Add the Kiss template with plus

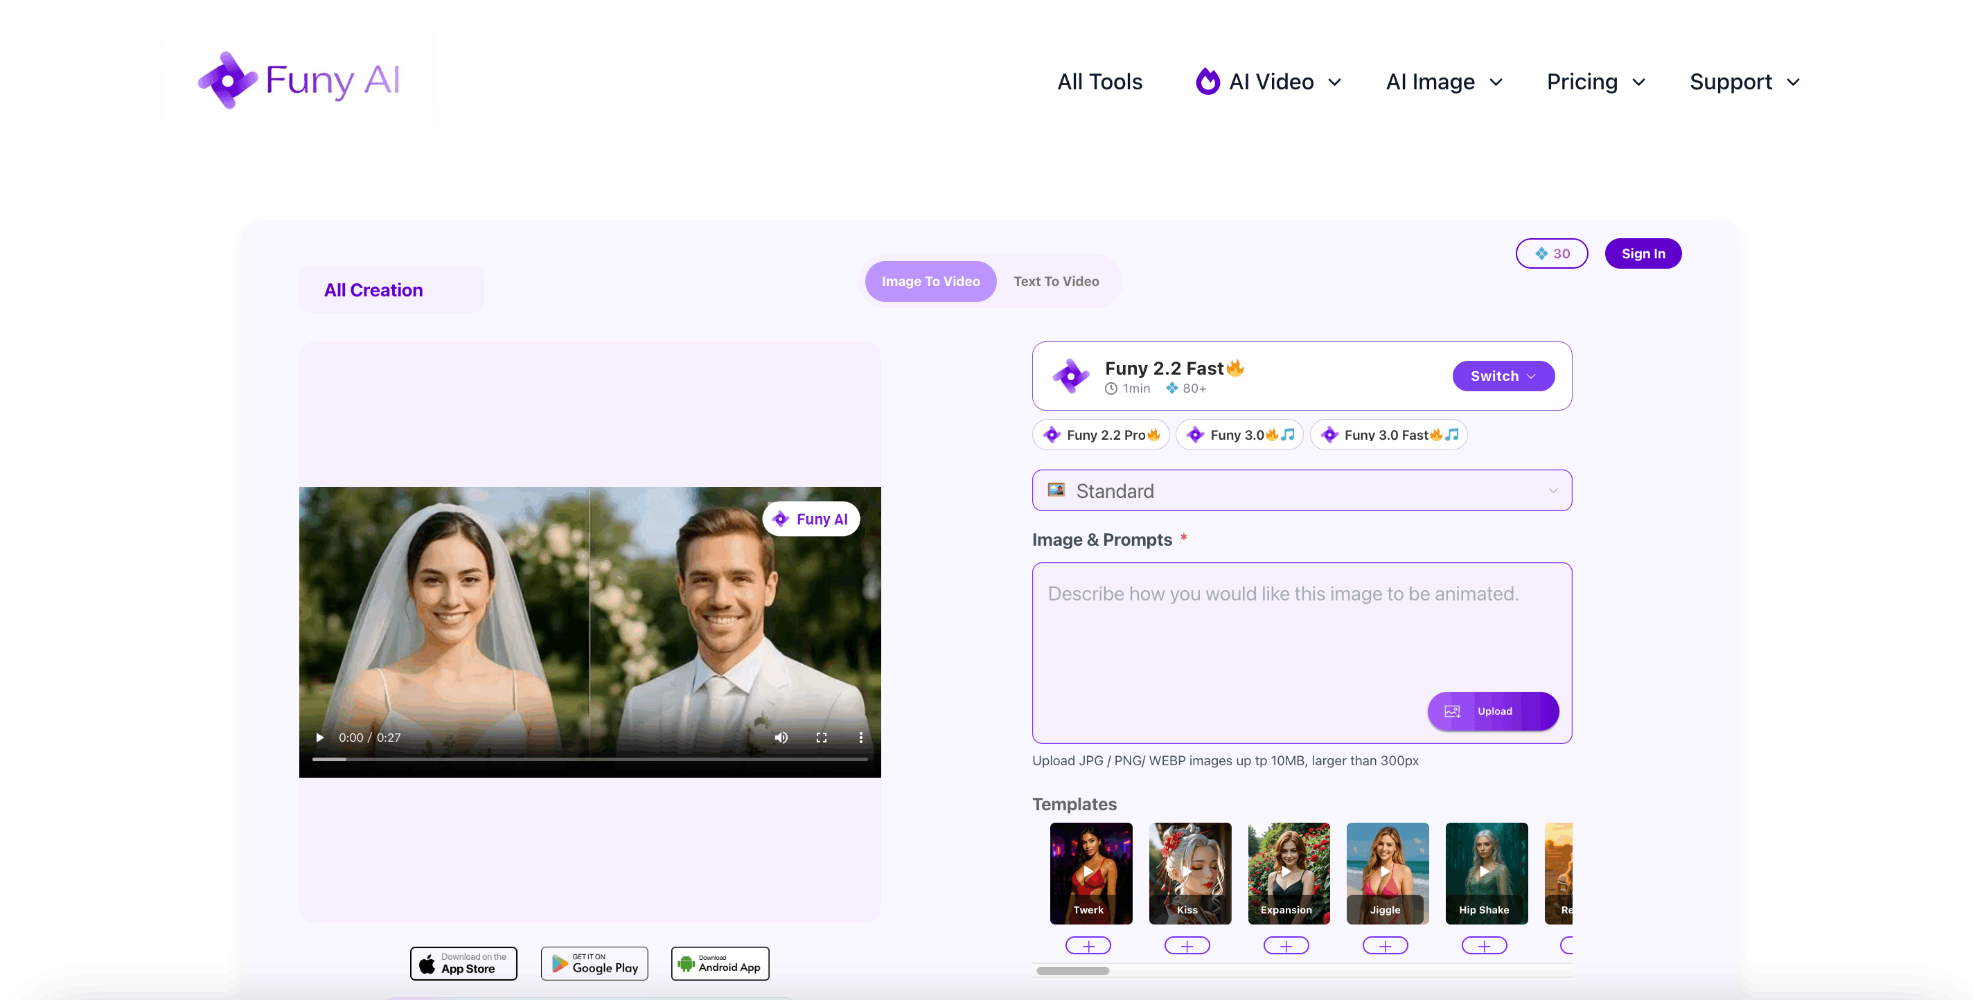pos(1187,945)
